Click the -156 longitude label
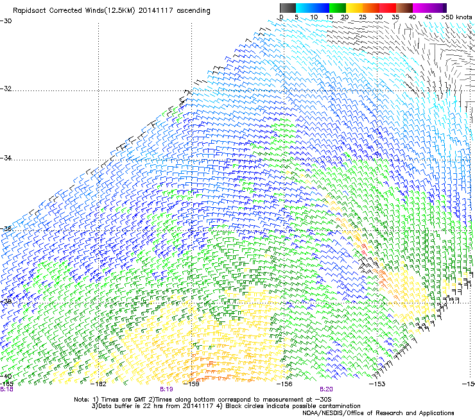The height and width of the screenshot is (417, 475). point(284,384)
